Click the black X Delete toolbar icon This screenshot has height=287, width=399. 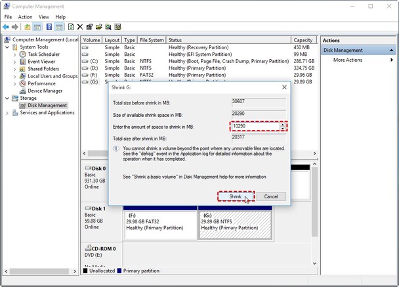tap(80, 27)
